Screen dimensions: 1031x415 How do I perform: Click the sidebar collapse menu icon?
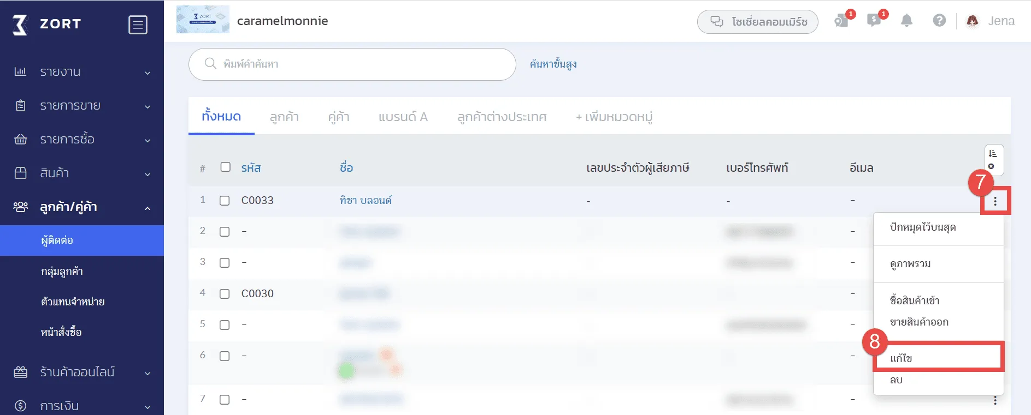(138, 25)
